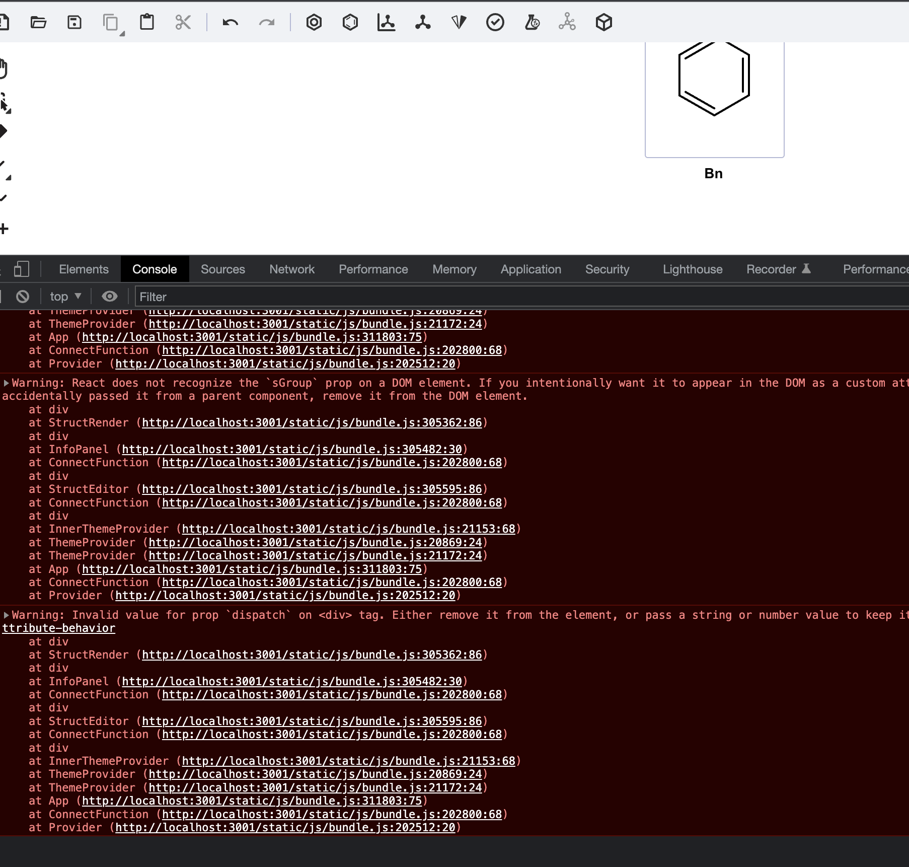The width and height of the screenshot is (909, 867).
Task: Select the Charge Plus tool
Action: 4,229
